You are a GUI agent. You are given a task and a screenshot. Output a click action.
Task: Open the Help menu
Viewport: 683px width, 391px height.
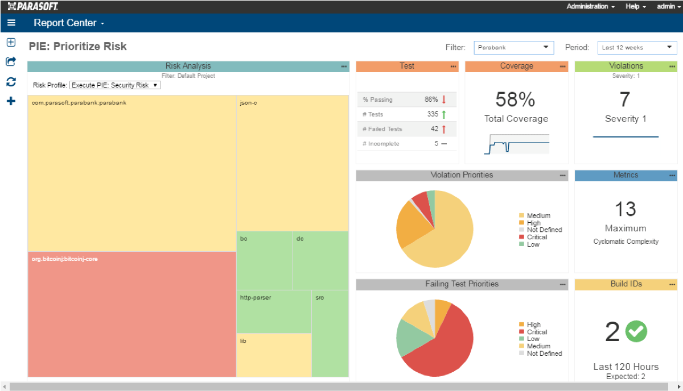pos(636,6)
